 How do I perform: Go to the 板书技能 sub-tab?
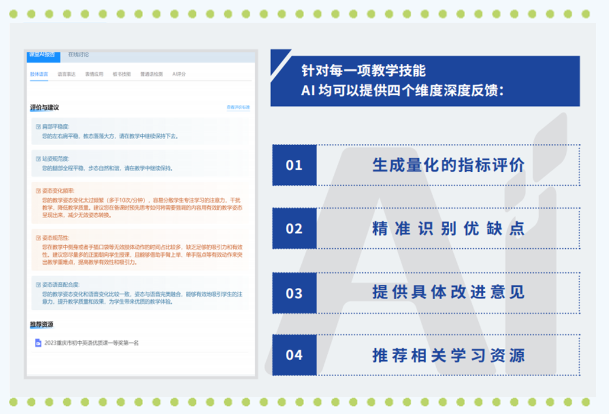(121, 75)
